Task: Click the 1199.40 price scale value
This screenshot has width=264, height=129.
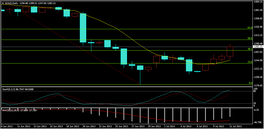Action: coord(258,77)
